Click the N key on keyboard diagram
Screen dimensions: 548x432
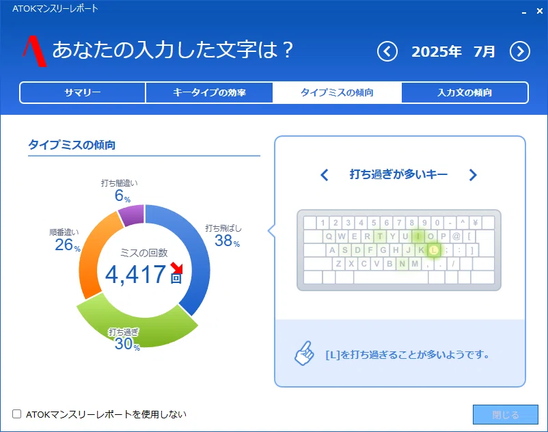(x=402, y=264)
